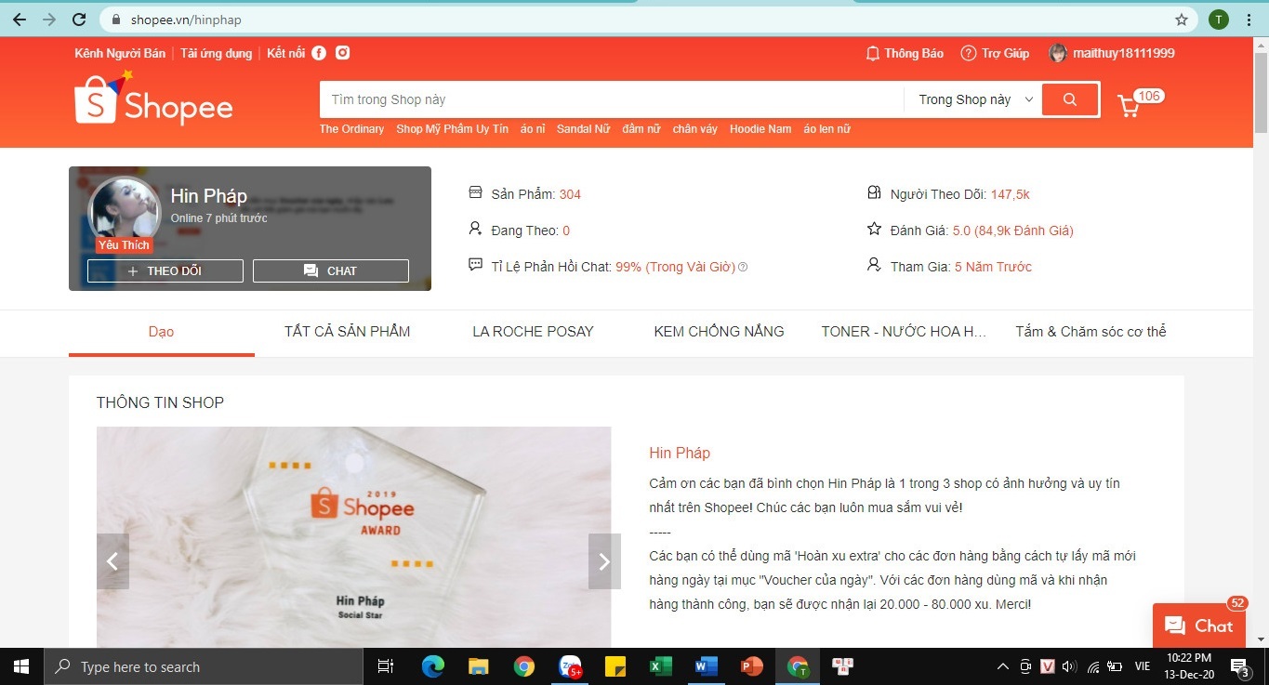1269x685 pixels.
Task: Click the chân váy search suggestion
Action: (695, 129)
